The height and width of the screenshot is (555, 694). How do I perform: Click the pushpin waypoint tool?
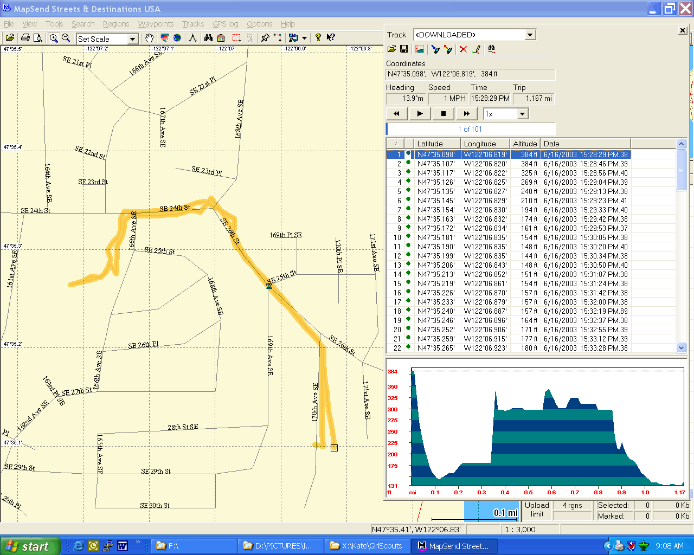(265, 38)
